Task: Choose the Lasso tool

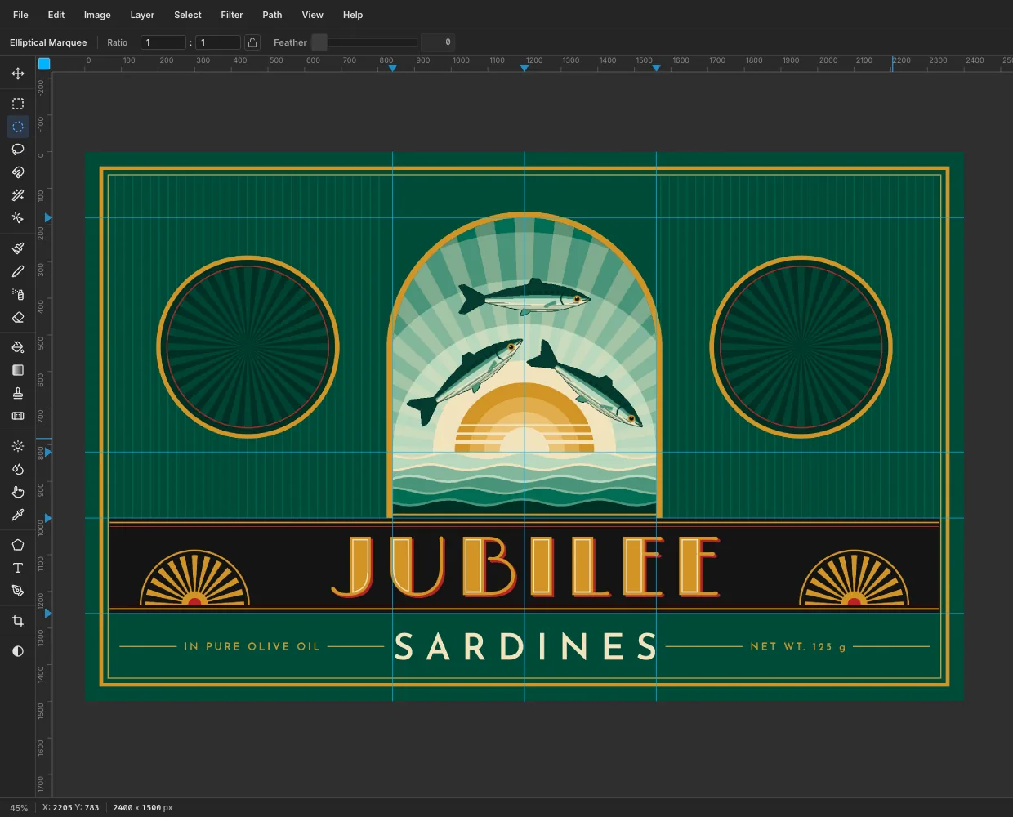Action: pos(18,150)
